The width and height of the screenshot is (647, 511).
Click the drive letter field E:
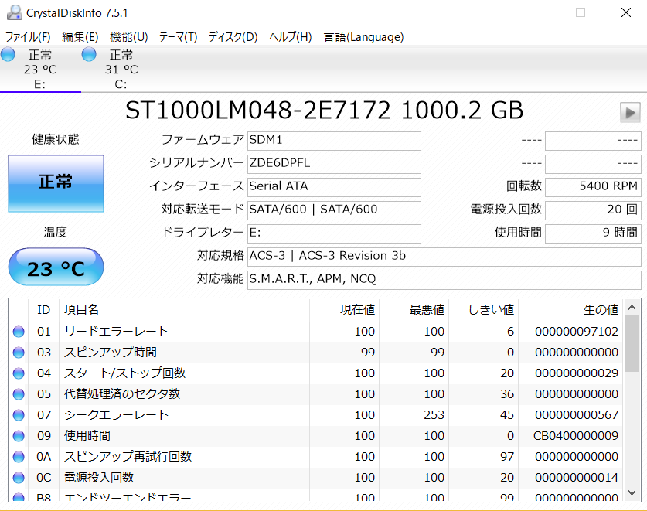[334, 233]
